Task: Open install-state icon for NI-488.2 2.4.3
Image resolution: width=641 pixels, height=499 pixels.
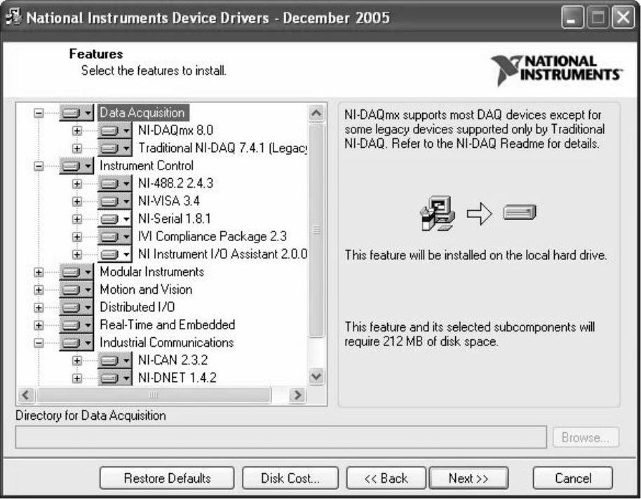Action: (115, 184)
